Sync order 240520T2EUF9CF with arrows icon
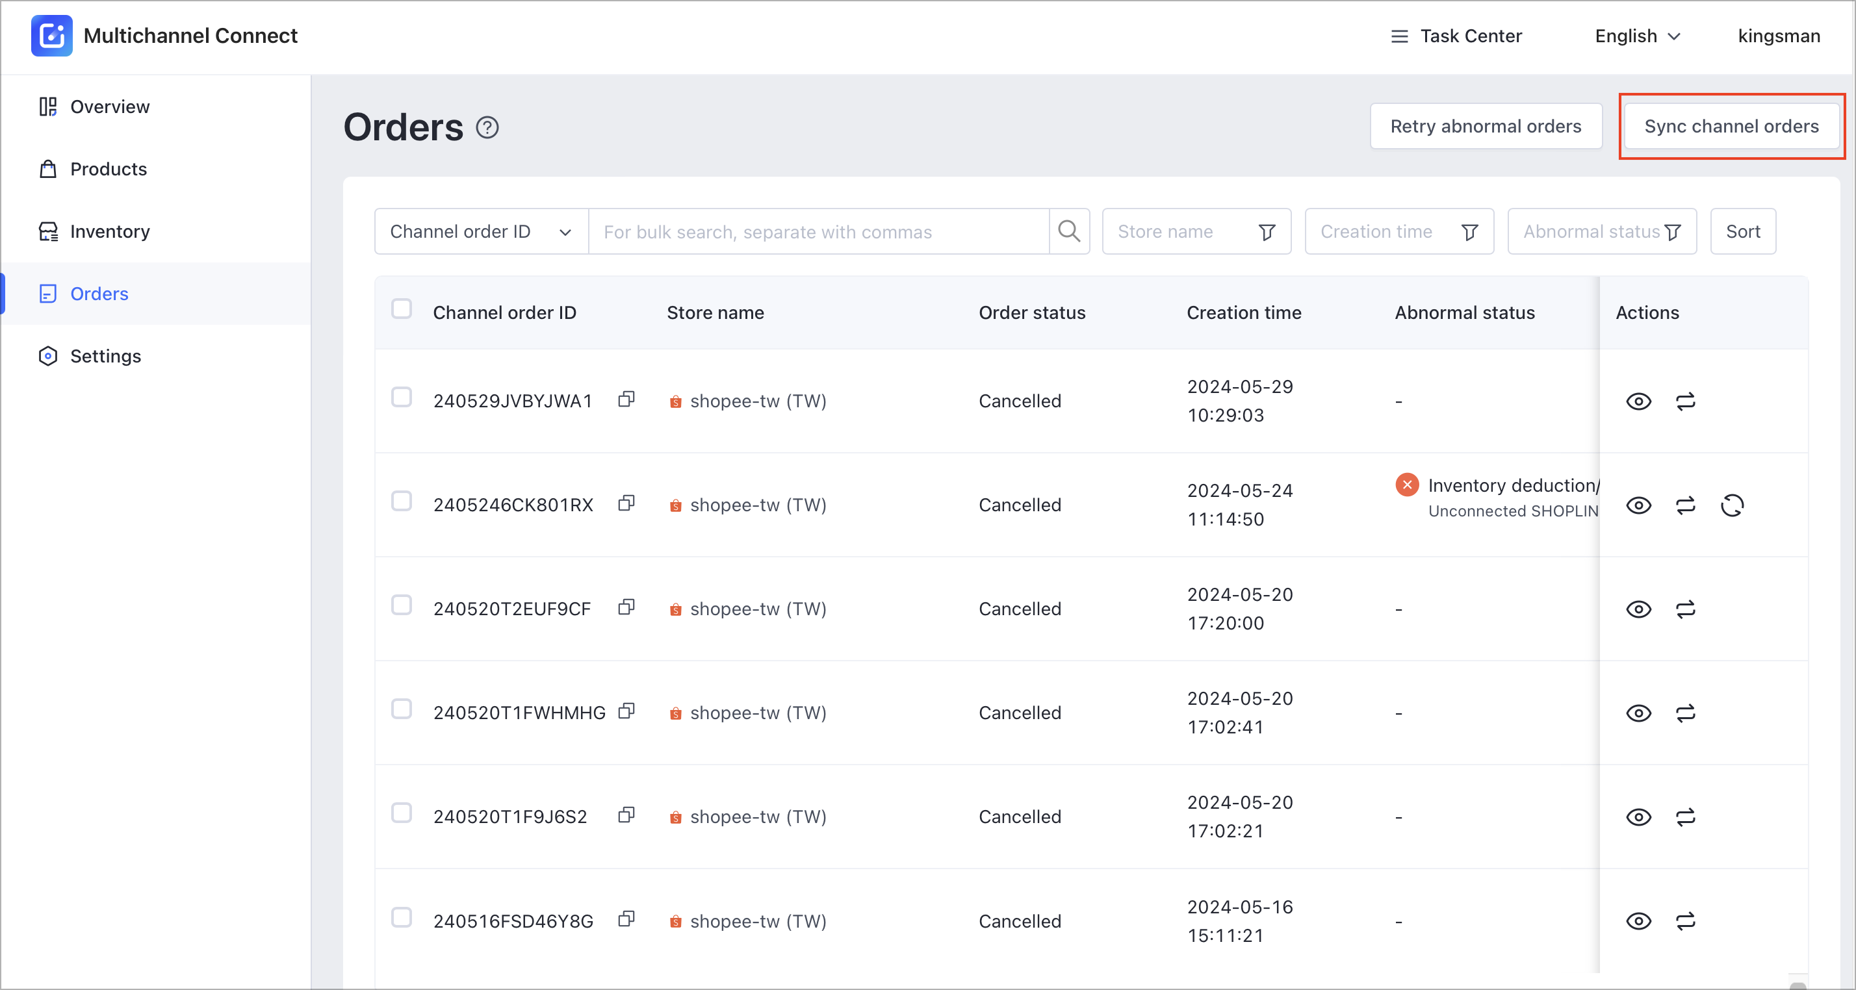1856x990 pixels. (x=1685, y=609)
